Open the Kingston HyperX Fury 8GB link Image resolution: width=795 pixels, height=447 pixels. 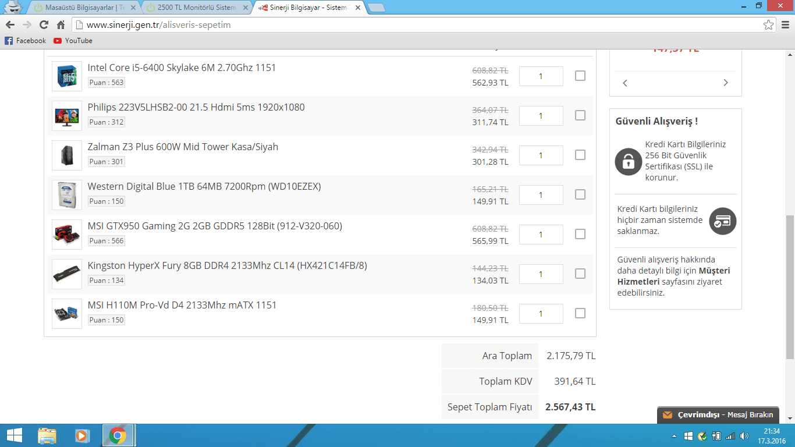point(228,265)
